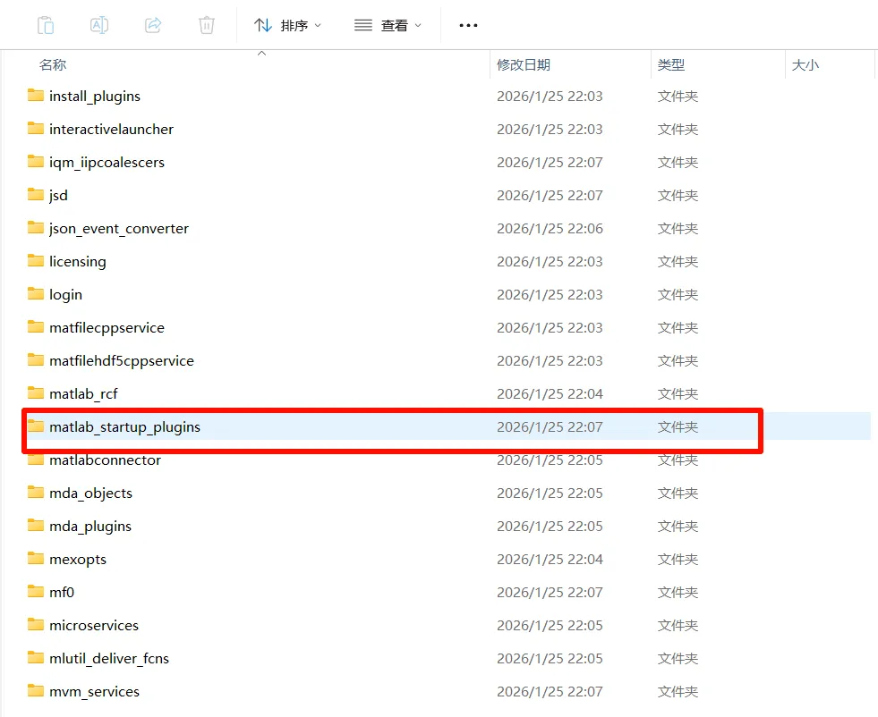The image size is (878, 717).
Task: Click the mlutil_deliver_fcns folder icon
Action: [36, 657]
